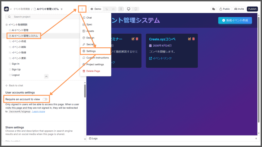Open the Public visibility setting

point(225,9)
